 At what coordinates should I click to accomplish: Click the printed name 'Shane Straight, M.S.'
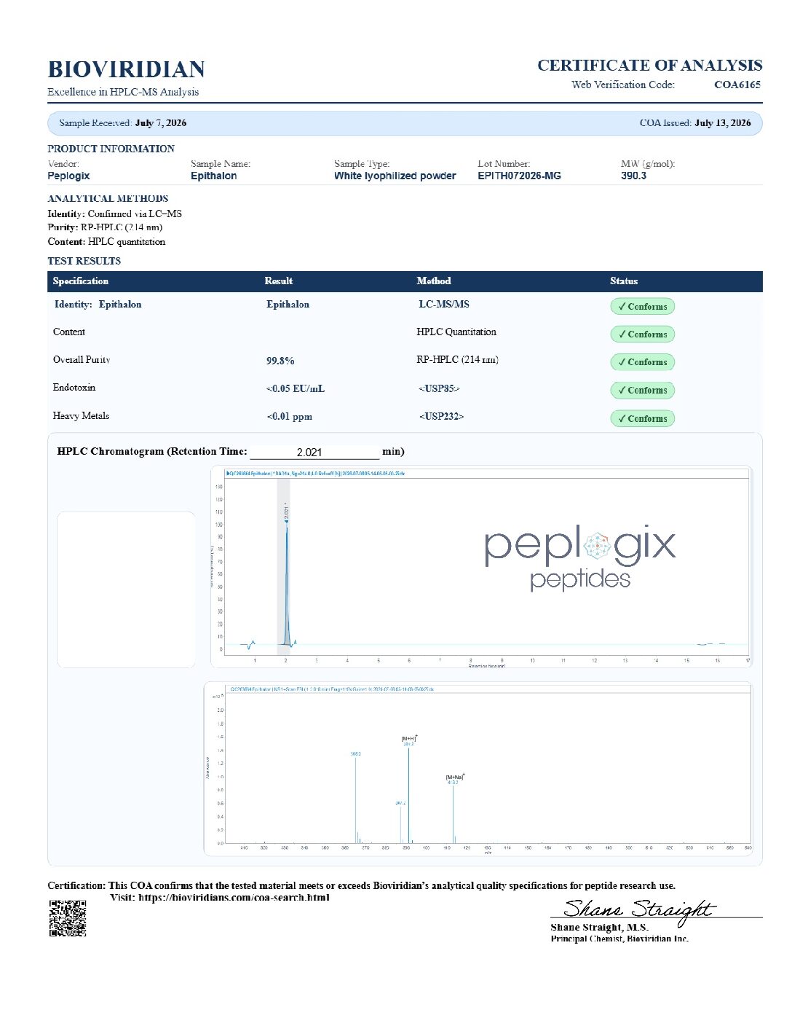coord(599,928)
